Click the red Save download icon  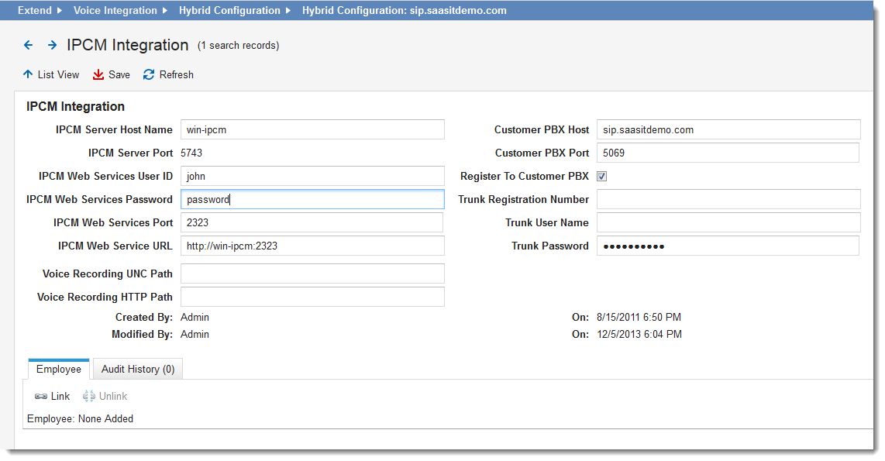[x=98, y=75]
